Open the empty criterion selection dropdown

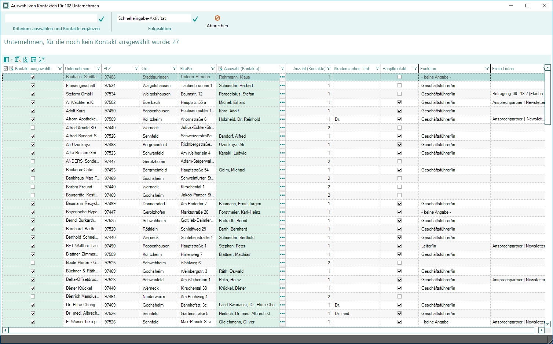pos(51,18)
